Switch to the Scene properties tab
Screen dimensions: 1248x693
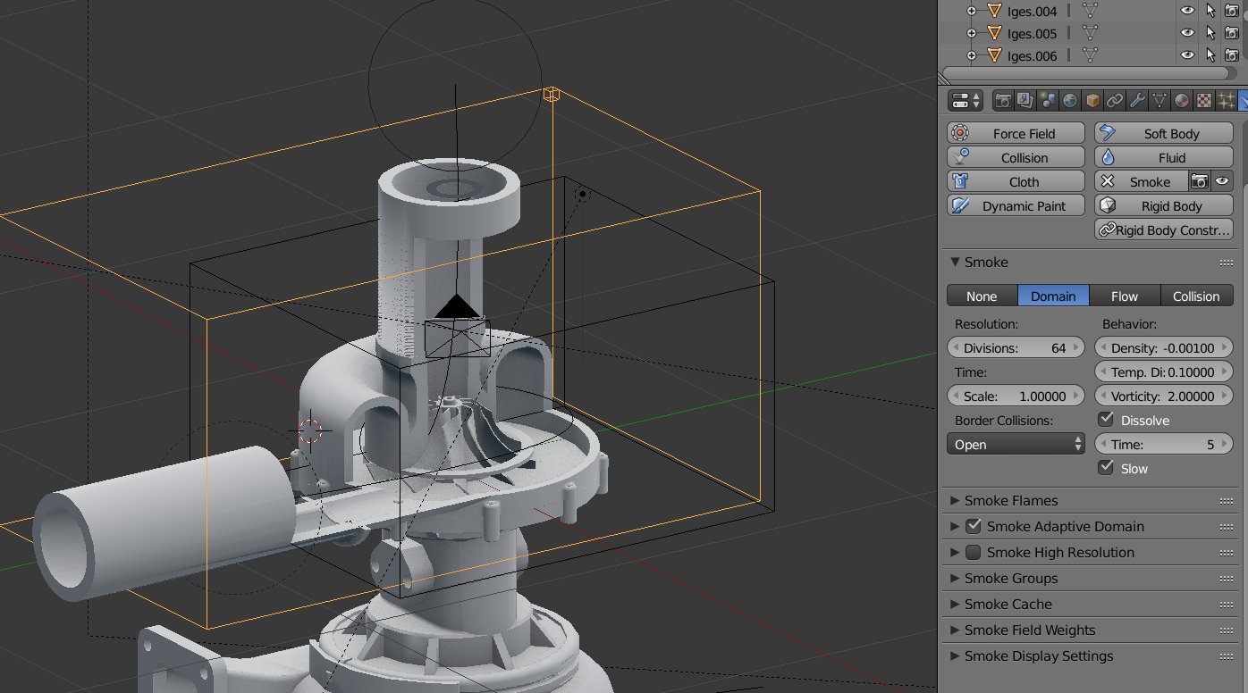click(x=1048, y=100)
